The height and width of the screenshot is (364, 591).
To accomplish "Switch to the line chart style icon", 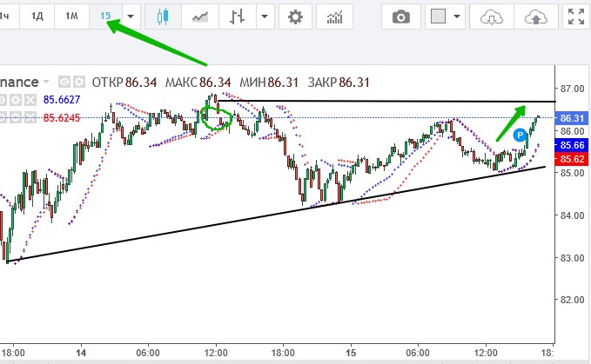I will tap(200, 17).
